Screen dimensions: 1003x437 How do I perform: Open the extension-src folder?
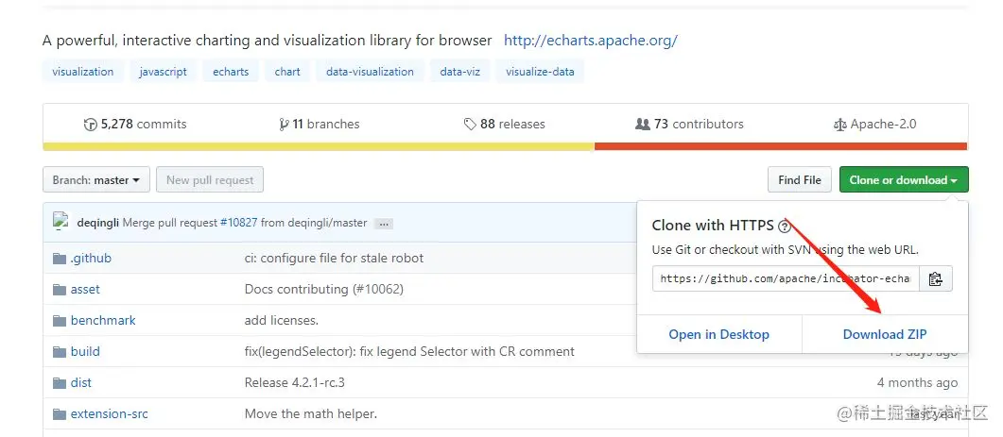[110, 414]
